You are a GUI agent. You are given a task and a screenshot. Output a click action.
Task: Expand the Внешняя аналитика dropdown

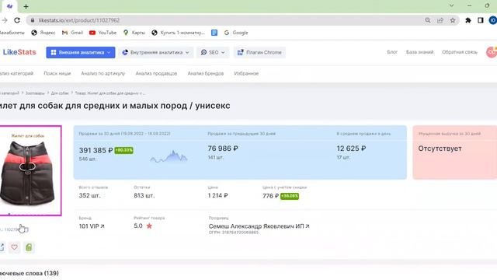tap(81, 52)
